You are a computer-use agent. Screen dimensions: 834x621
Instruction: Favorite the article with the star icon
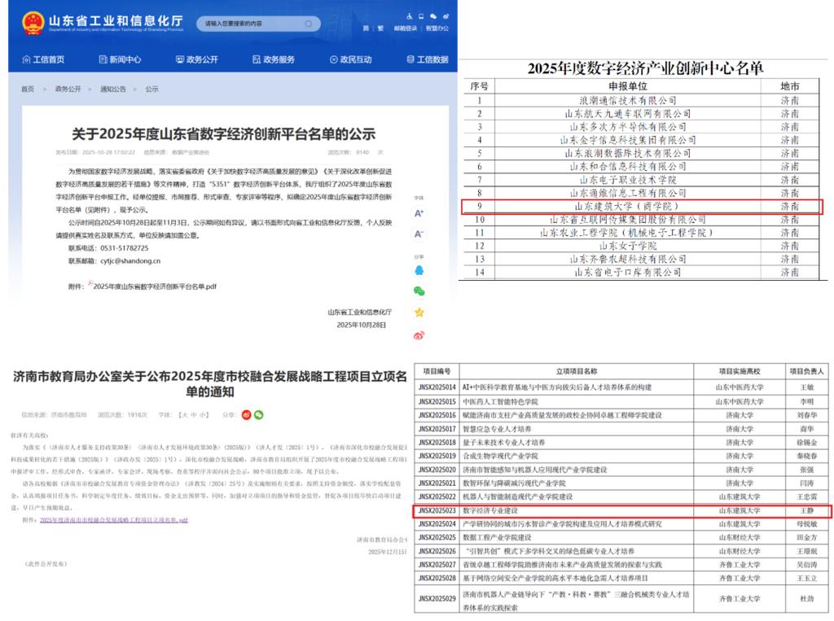(x=419, y=313)
